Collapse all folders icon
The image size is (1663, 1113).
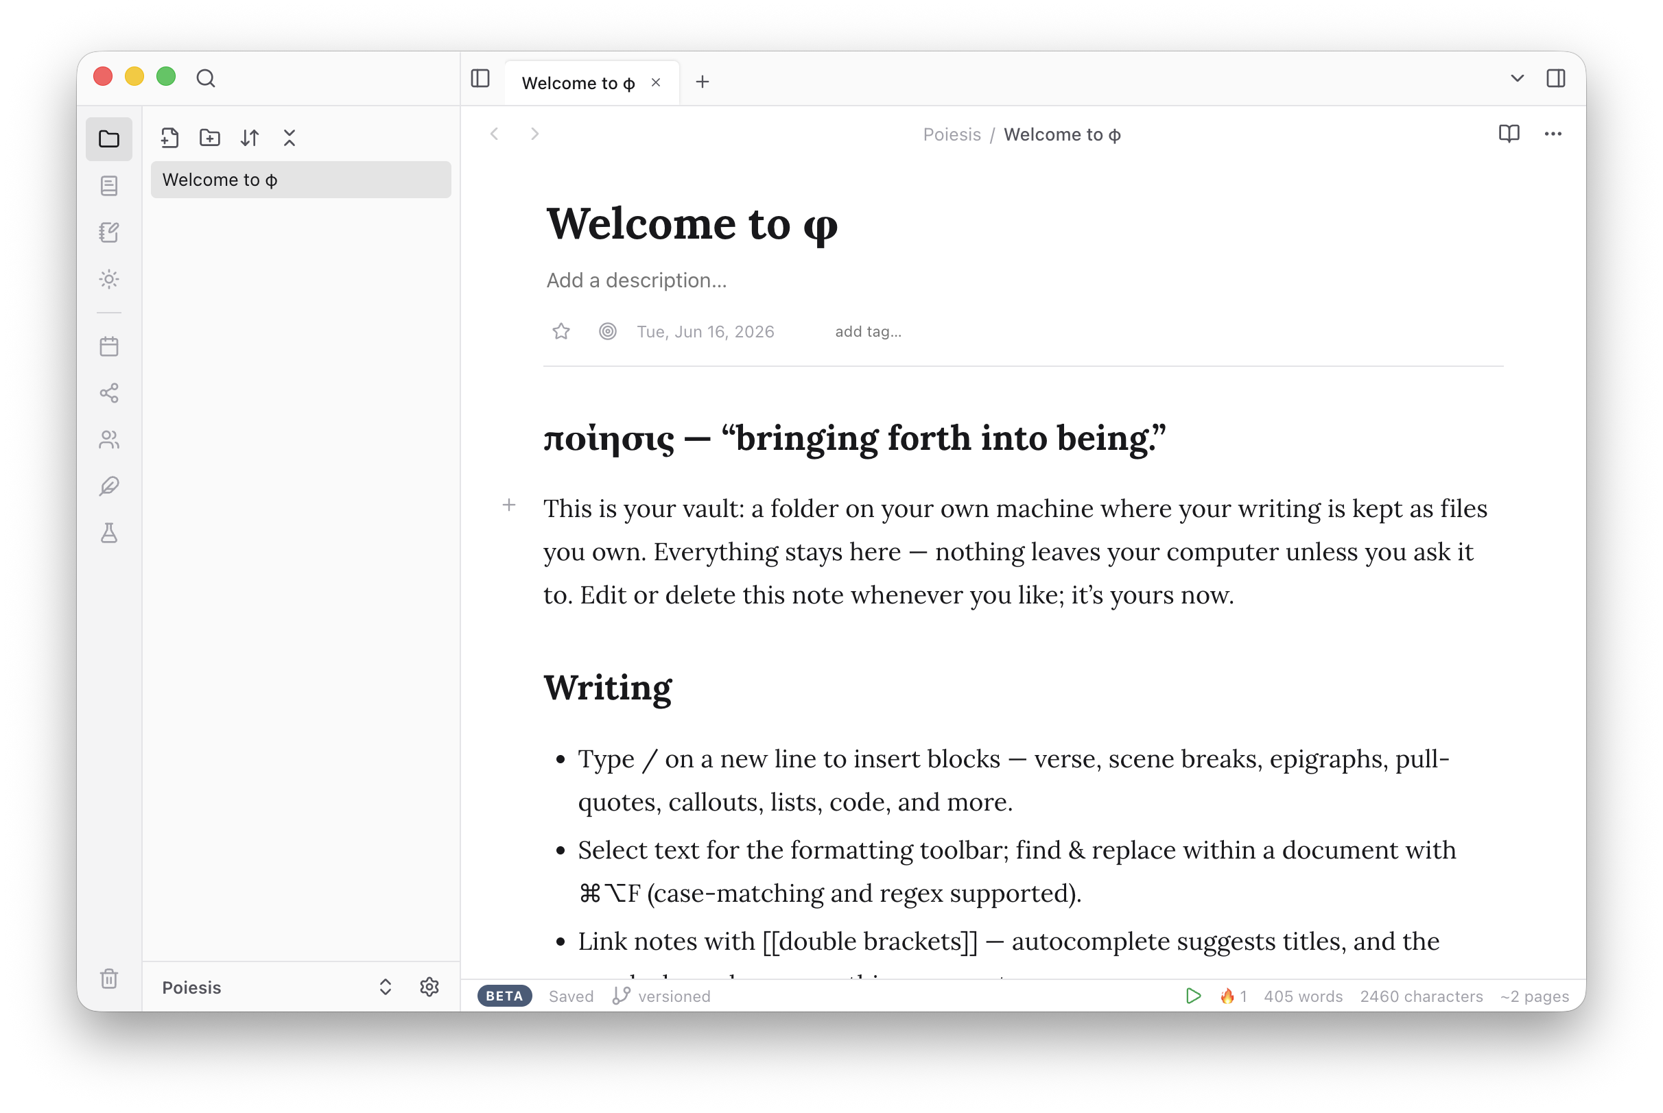[x=289, y=137]
